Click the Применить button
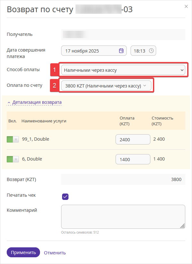The height and width of the screenshot is (264, 192). point(23,252)
